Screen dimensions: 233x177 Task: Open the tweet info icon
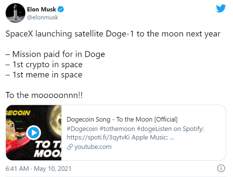point(221,168)
